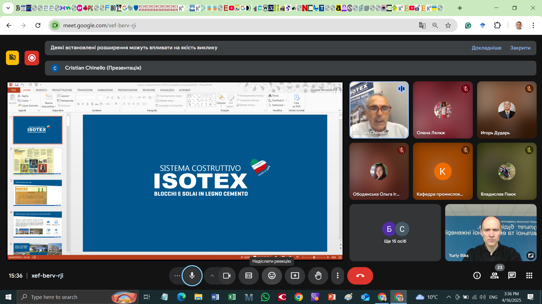Open the Докладніше link
Image resolution: width=542 pixels, height=304 pixels.
[487, 48]
